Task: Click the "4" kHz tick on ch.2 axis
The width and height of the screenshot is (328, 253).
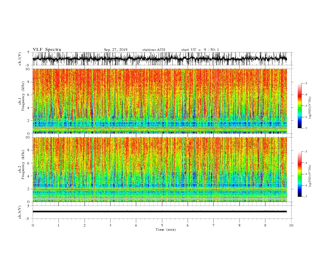Action: (x=29, y=176)
